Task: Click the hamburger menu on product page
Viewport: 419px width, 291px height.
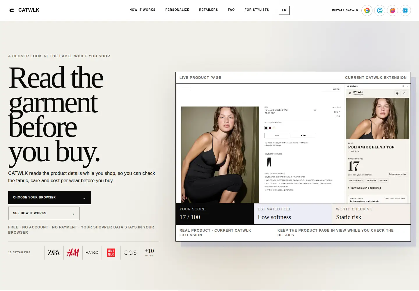Action: click(x=186, y=89)
